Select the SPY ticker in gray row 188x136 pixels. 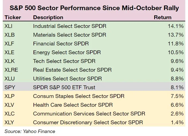point(10,88)
